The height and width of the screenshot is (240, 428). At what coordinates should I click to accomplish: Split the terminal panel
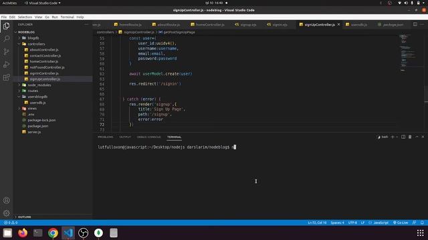pyautogui.click(x=403, y=137)
